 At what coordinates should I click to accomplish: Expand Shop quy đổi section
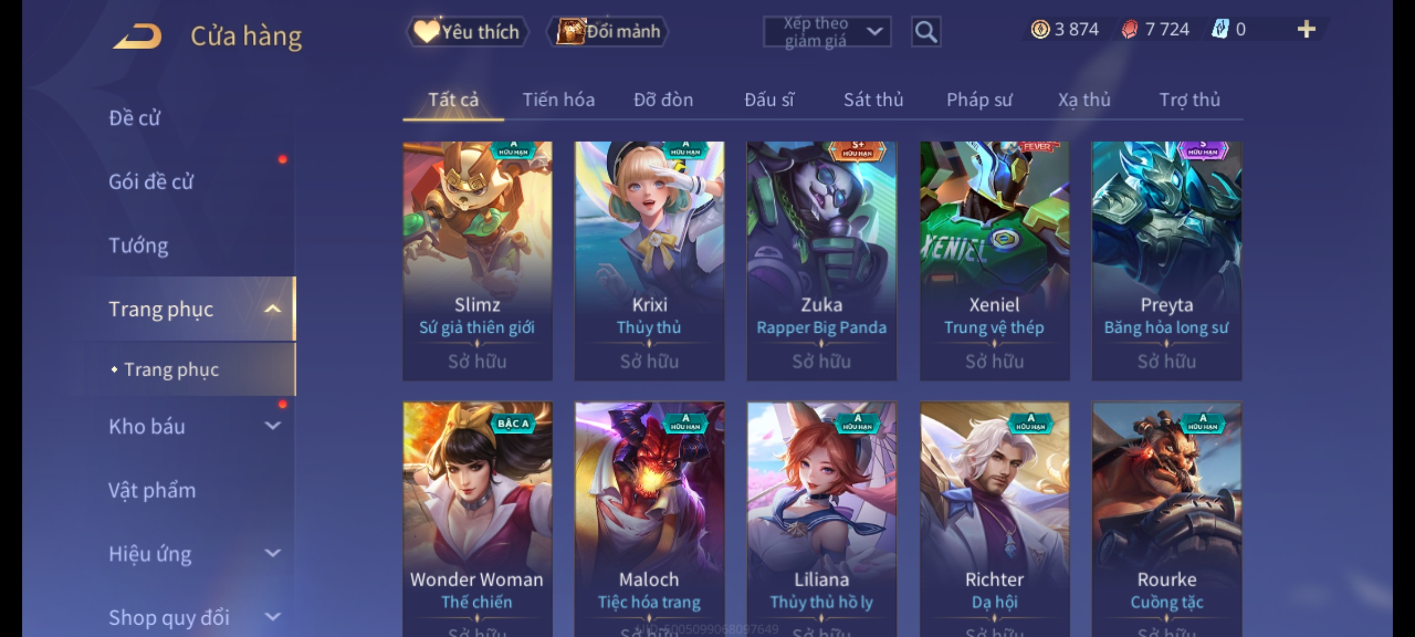(x=272, y=616)
